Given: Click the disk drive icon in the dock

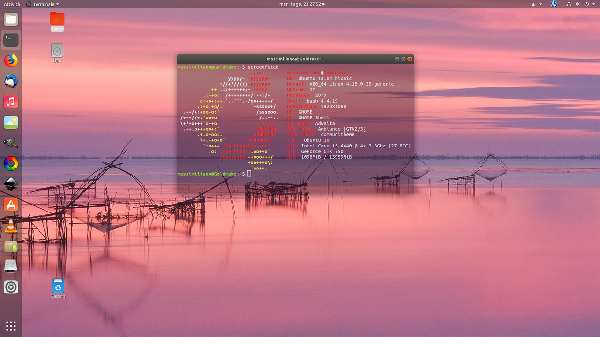Looking at the screenshot, I should [x=11, y=267].
